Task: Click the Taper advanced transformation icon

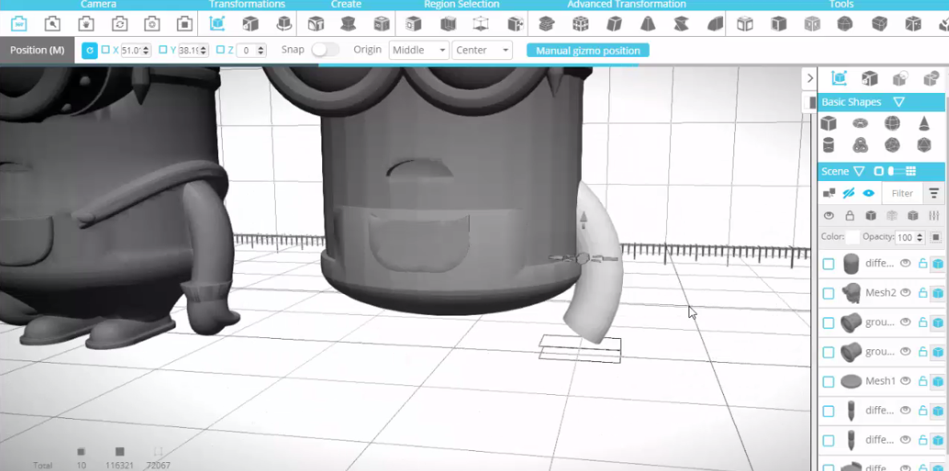Action: pyautogui.click(x=648, y=24)
